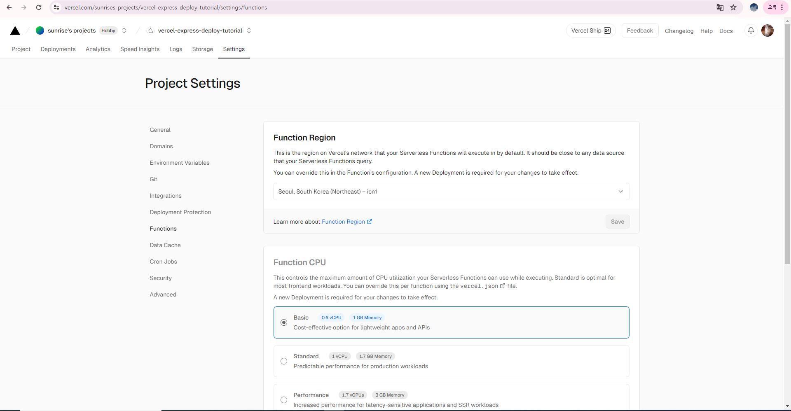Open the Storage tab
This screenshot has height=411, width=791.
pyautogui.click(x=203, y=49)
